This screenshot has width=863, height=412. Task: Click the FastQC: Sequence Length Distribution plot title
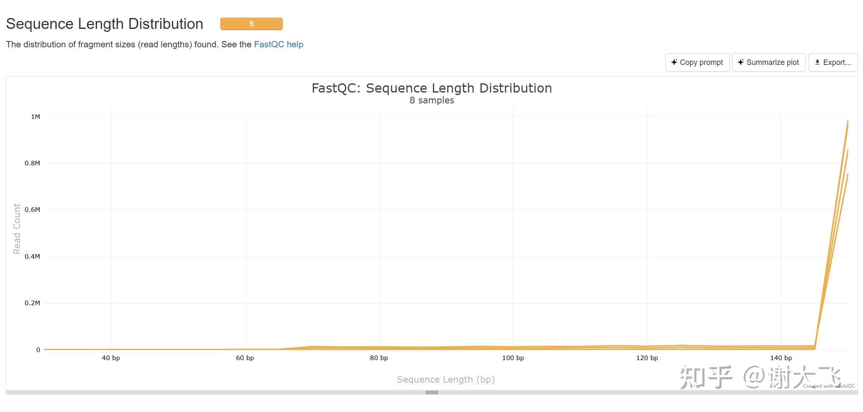431,88
